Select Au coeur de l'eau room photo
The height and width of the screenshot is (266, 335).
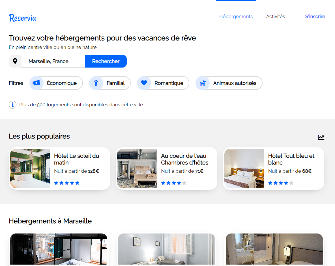137,168
